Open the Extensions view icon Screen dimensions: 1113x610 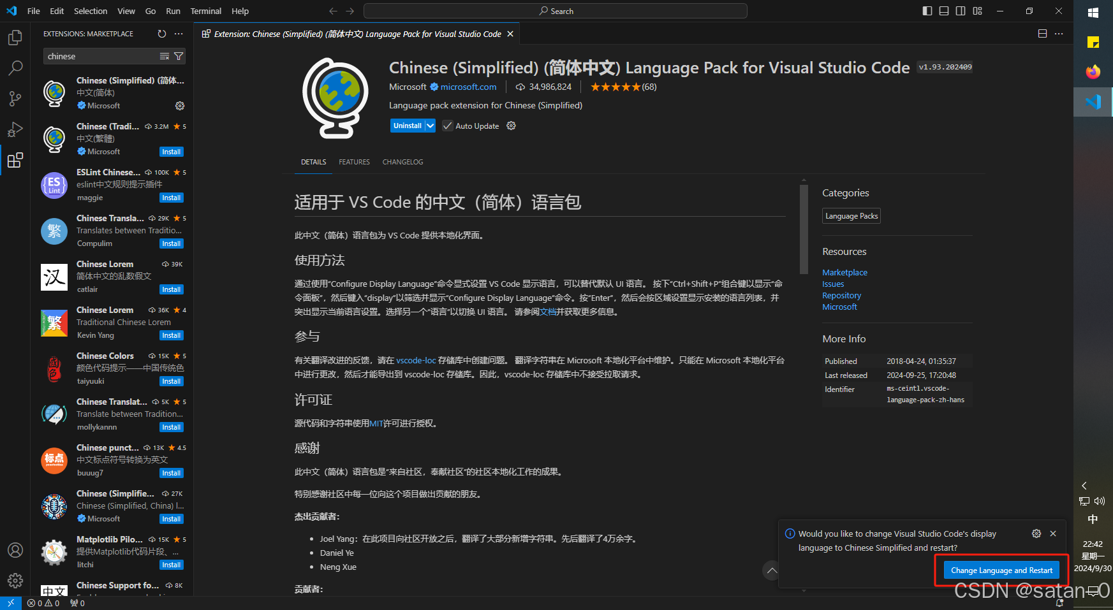click(15, 160)
